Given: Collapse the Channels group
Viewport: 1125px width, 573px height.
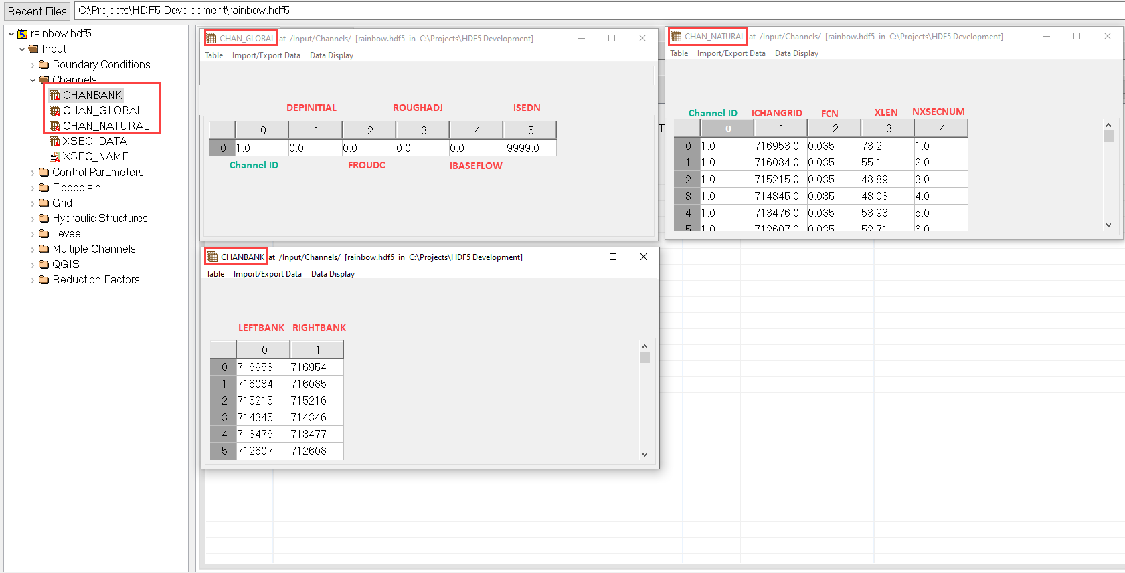Looking at the screenshot, I should coord(33,80).
